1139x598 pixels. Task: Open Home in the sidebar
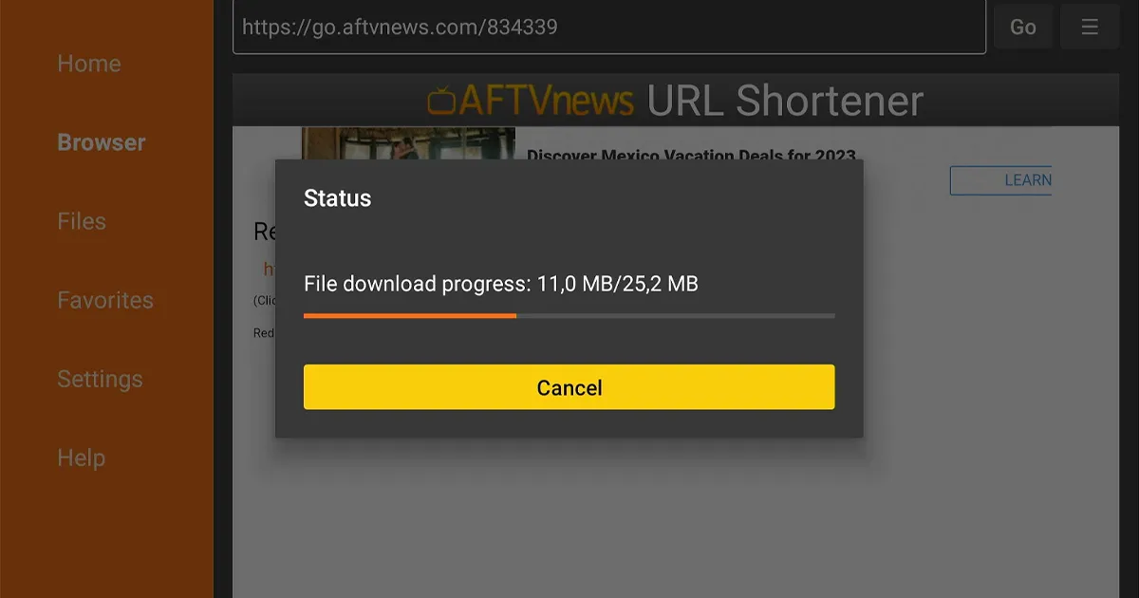tap(89, 64)
